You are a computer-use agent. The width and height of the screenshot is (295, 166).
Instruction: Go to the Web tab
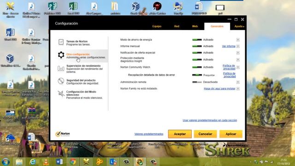point(195,26)
